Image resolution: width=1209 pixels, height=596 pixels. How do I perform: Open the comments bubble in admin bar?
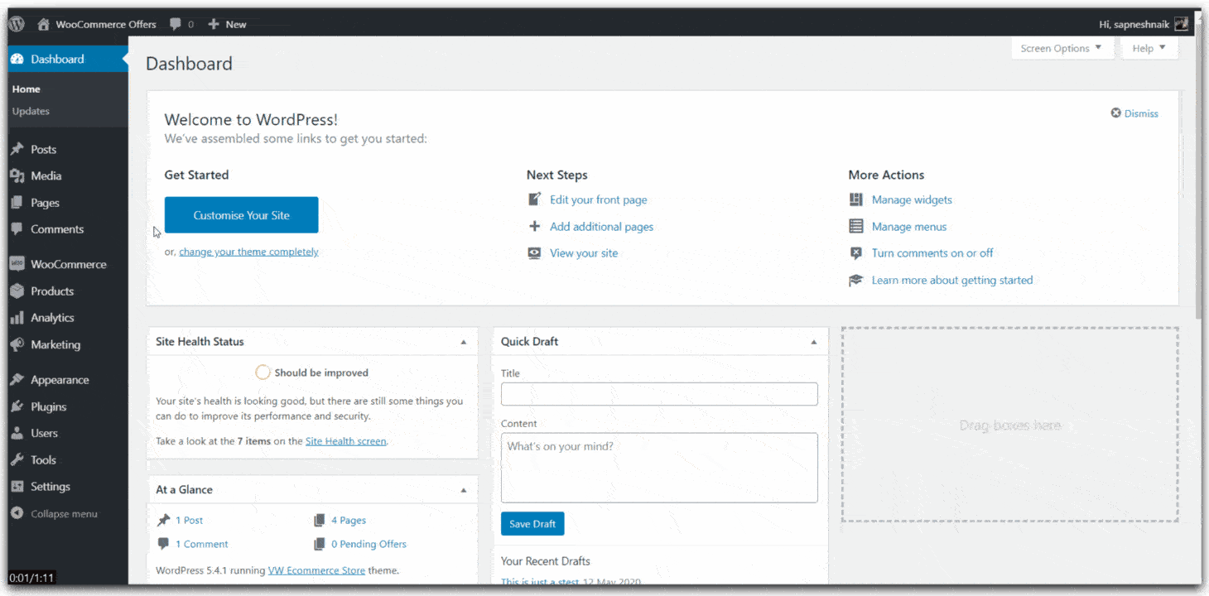(176, 24)
